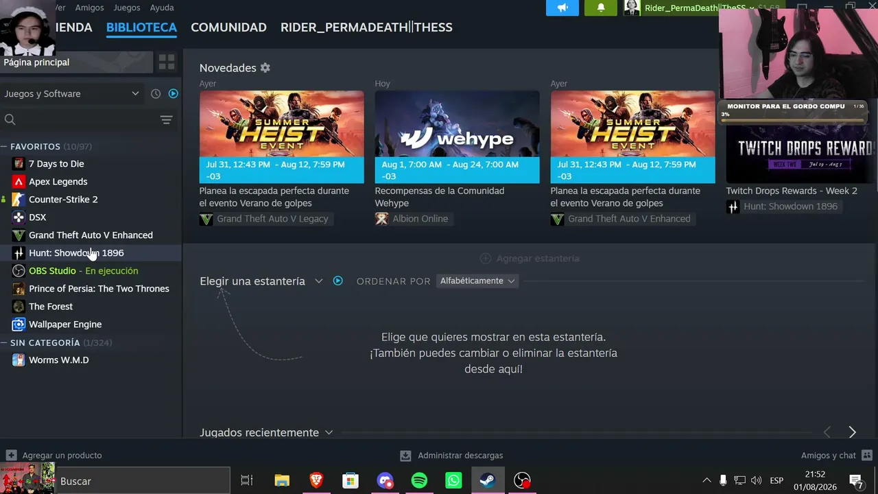Select Grand Theft Auto V Enhanced icon in sidebar

click(19, 235)
